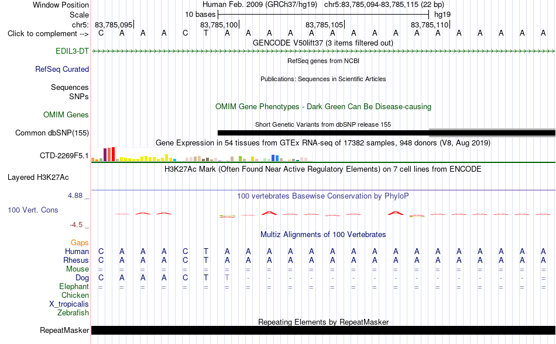Open 'RefSeq genes from NCBI' track title
The height and width of the screenshot is (344, 556).
[324, 61]
